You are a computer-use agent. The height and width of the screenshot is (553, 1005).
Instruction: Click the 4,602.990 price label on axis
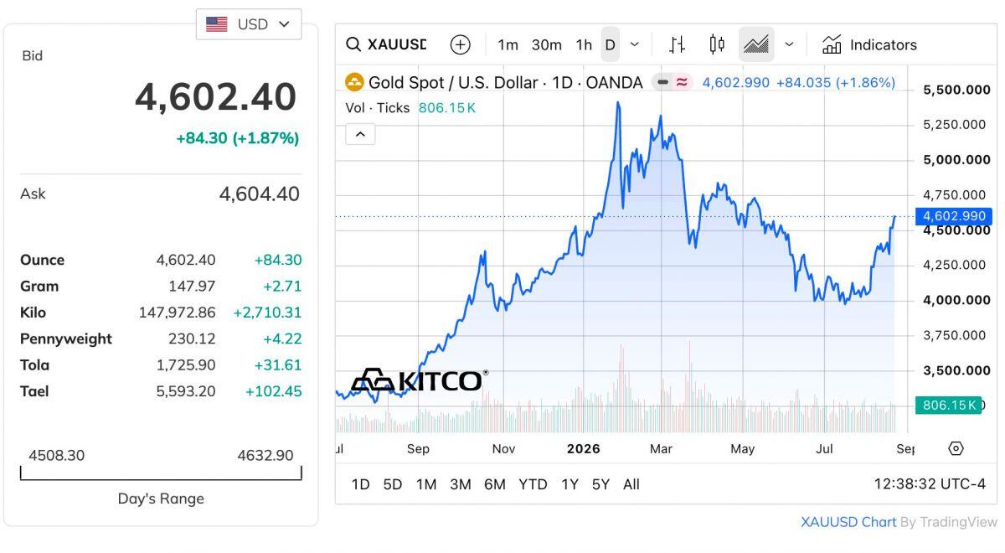(954, 216)
